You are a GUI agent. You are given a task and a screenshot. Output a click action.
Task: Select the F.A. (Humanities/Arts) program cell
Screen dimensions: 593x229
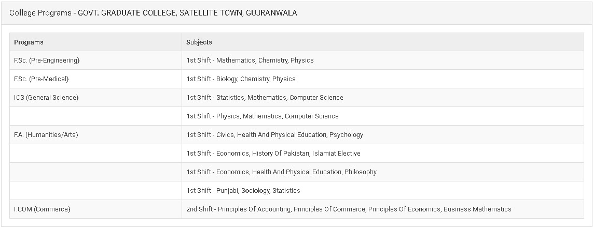[46, 135]
